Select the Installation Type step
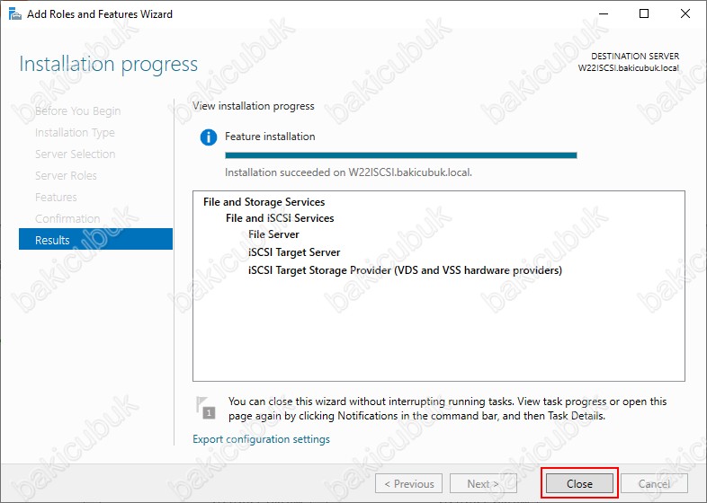The image size is (707, 503). (x=75, y=132)
